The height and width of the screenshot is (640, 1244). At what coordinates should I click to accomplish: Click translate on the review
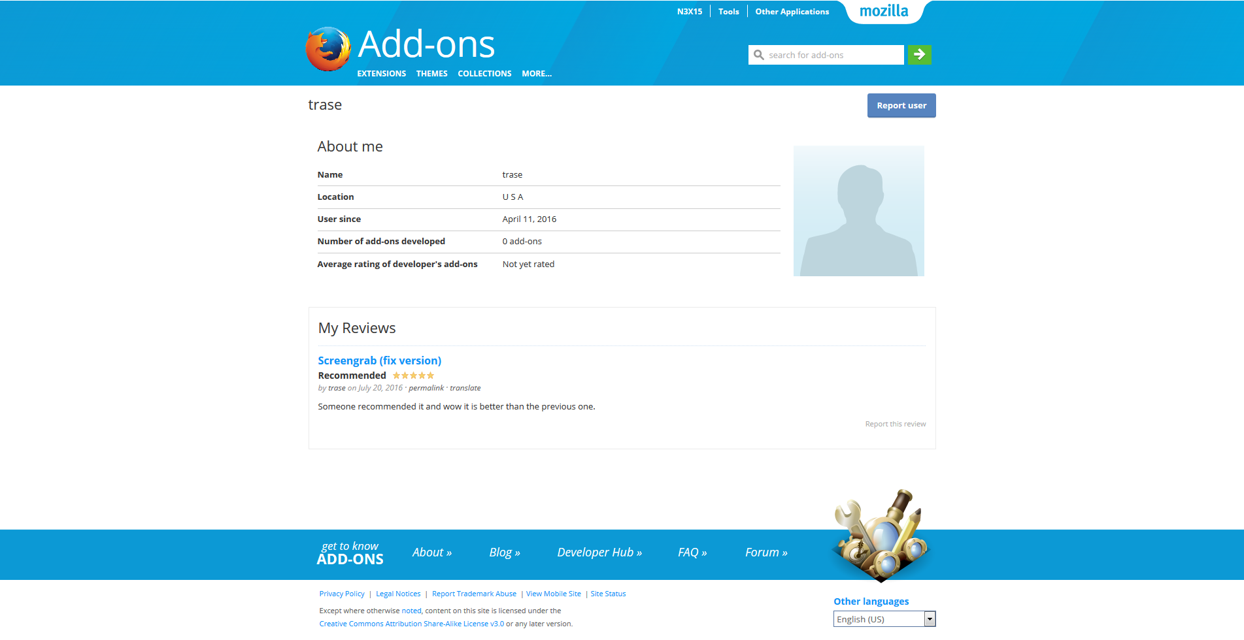tap(465, 388)
